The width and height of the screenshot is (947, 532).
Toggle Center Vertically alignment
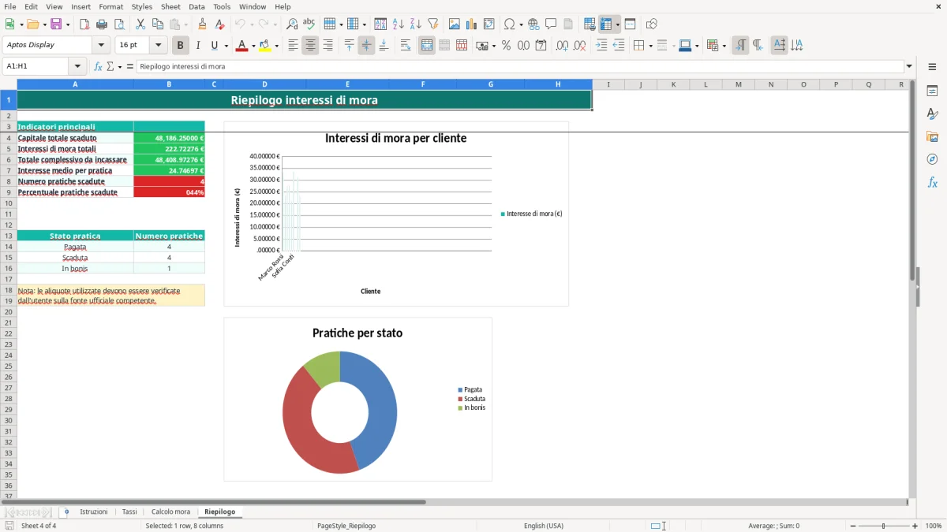(x=366, y=46)
